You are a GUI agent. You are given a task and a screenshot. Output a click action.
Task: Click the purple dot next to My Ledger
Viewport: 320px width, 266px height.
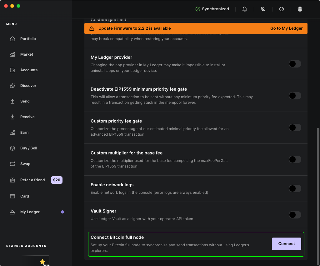click(x=62, y=212)
